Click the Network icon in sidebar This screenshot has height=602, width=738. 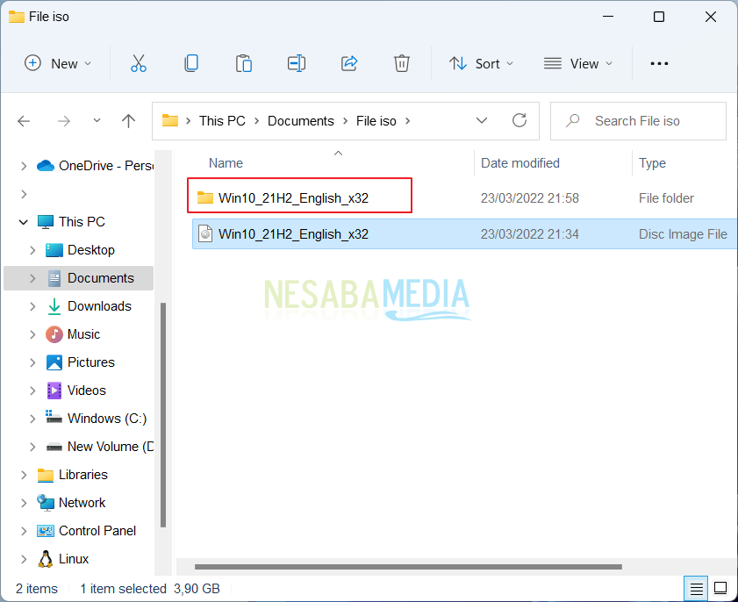pos(45,503)
